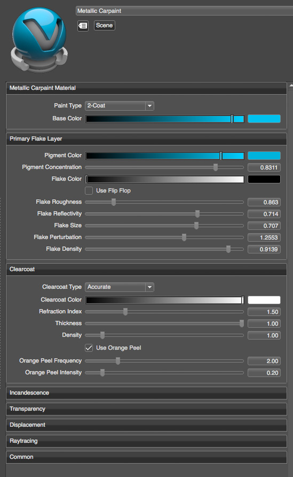Image resolution: width=293 pixels, height=477 pixels.
Task: Enable the Use Flip Flop checkbox
Action: pos(89,191)
